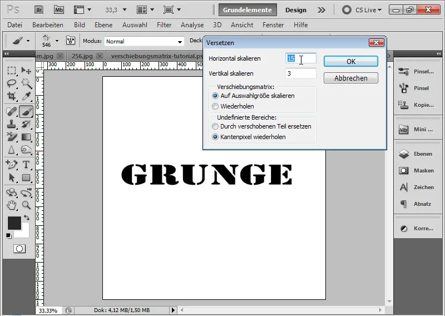
Task: Select 'Auf Auswahlgröße skalieren' radio option
Action: tap(215, 96)
